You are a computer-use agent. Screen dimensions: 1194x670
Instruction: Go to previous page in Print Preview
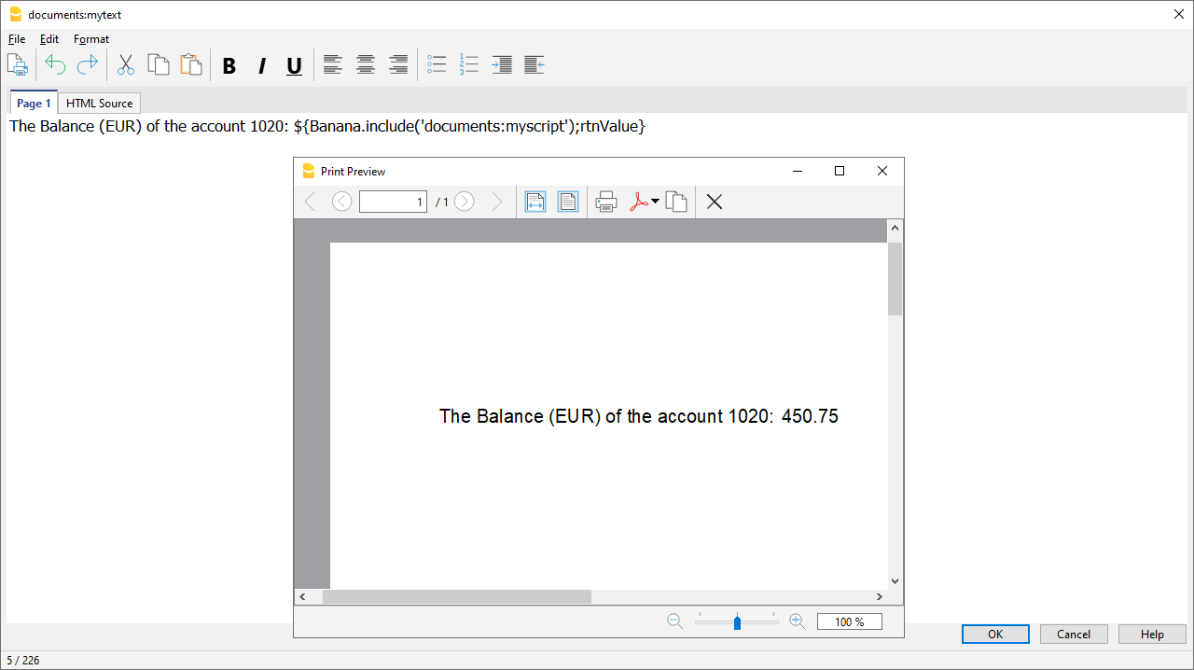(x=342, y=202)
